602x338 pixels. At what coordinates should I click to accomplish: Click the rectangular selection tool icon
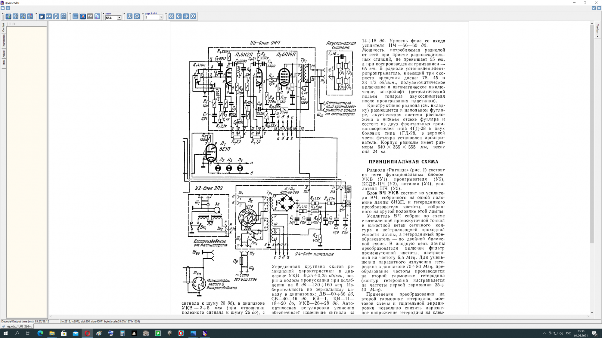click(76, 17)
